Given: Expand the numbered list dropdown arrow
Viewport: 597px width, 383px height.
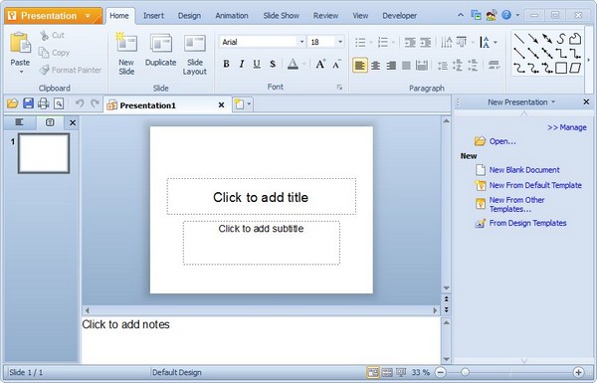Looking at the screenshot, I should pos(393,42).
